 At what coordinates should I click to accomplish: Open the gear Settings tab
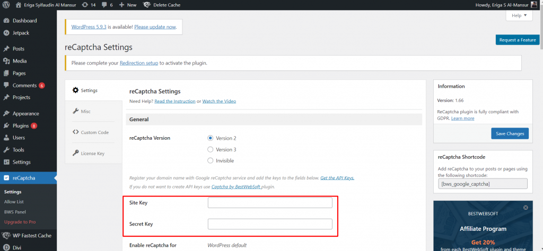(x=93, y=90)
